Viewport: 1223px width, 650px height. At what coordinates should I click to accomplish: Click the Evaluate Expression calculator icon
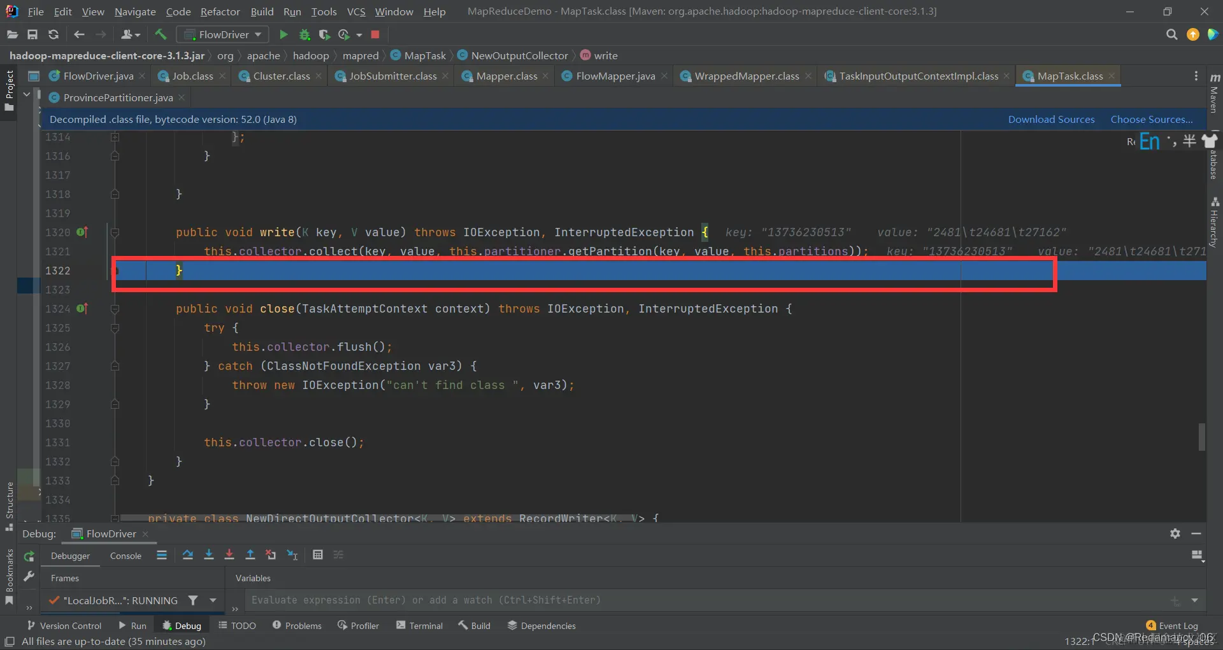(x=318, y=555)
